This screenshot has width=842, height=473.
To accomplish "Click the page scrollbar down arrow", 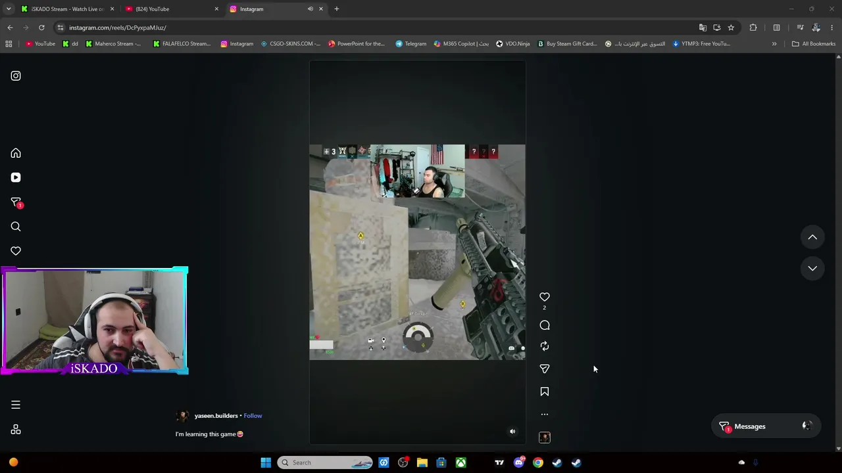I will 838,449.
